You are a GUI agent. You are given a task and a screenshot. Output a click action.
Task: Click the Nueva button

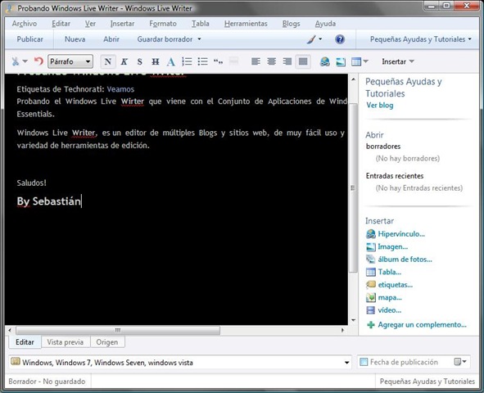75,39
